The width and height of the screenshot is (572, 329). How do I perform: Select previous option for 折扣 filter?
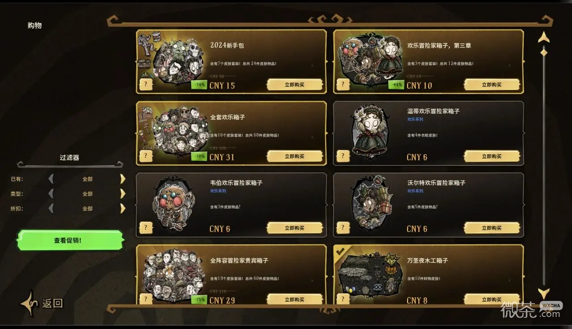coord(51,208)
